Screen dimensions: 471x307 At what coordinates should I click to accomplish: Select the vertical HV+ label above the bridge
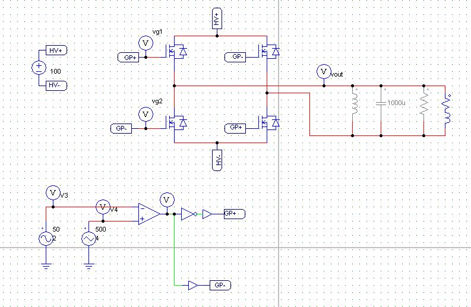(x=217, y=18)
